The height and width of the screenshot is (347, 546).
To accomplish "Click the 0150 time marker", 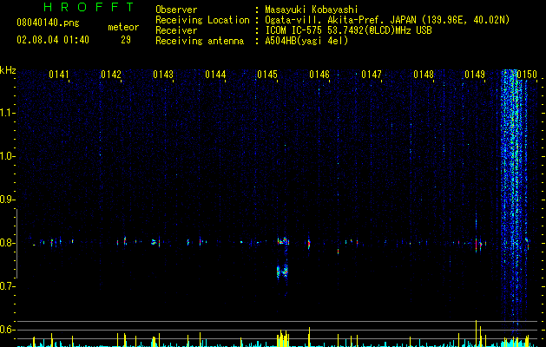I will (527, 74).
